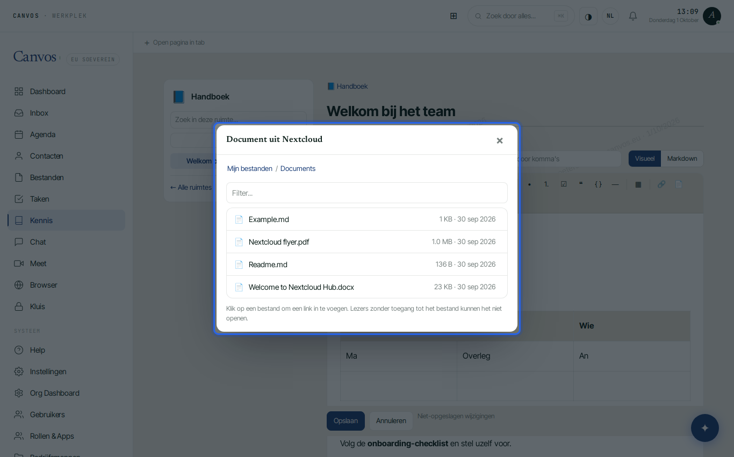This screenshot has height=457, width=734.
Task: Open Rollen & Apps in the sidebar
Action: click(x=66, y=436)
